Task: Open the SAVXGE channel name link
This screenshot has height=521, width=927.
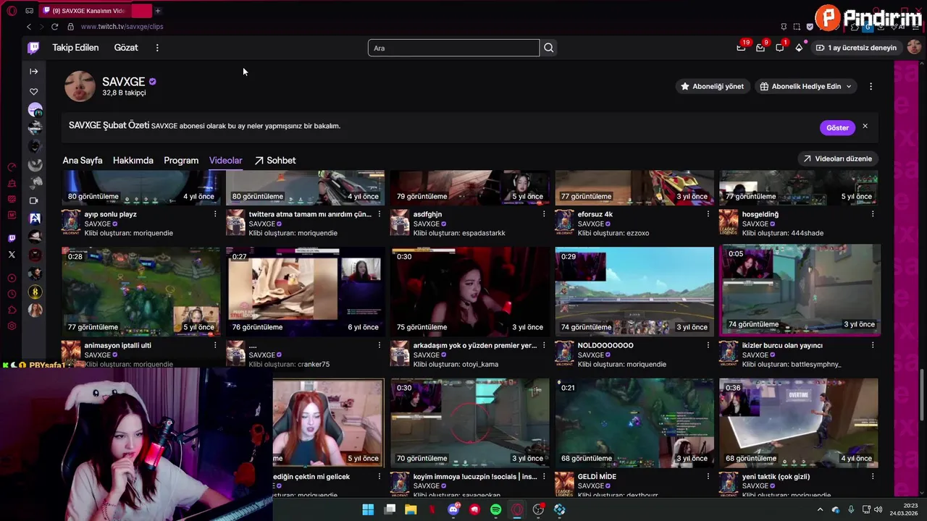Action: tap(123, 82)
